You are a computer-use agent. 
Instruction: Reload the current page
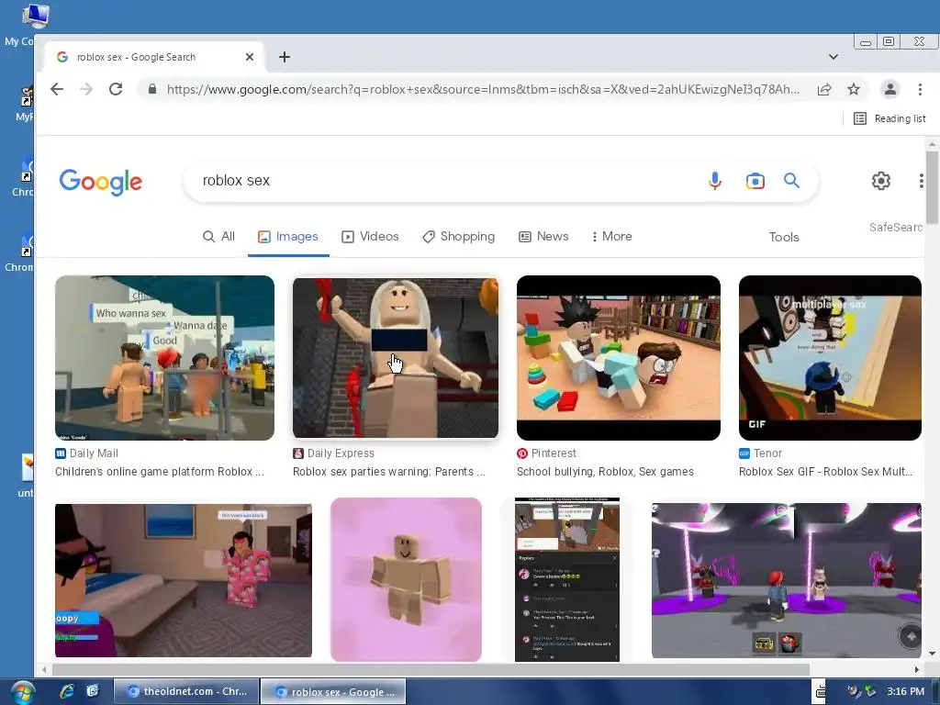[116, 89]
